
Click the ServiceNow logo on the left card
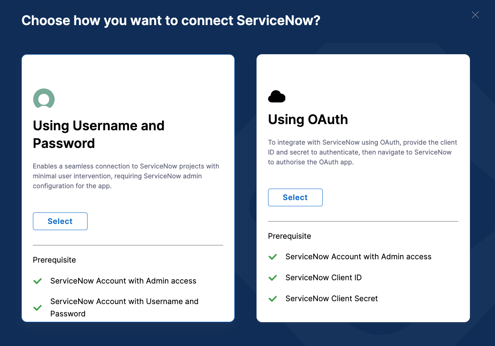click(44, 99)
